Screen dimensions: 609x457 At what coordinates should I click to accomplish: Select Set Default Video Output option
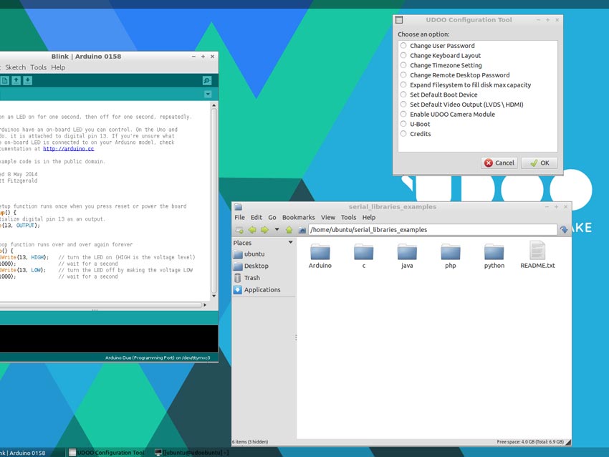(x=462, y=105)
